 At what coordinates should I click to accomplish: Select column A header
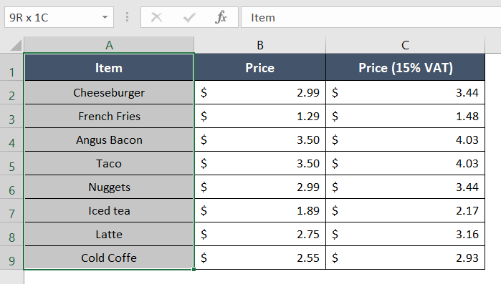109,45
